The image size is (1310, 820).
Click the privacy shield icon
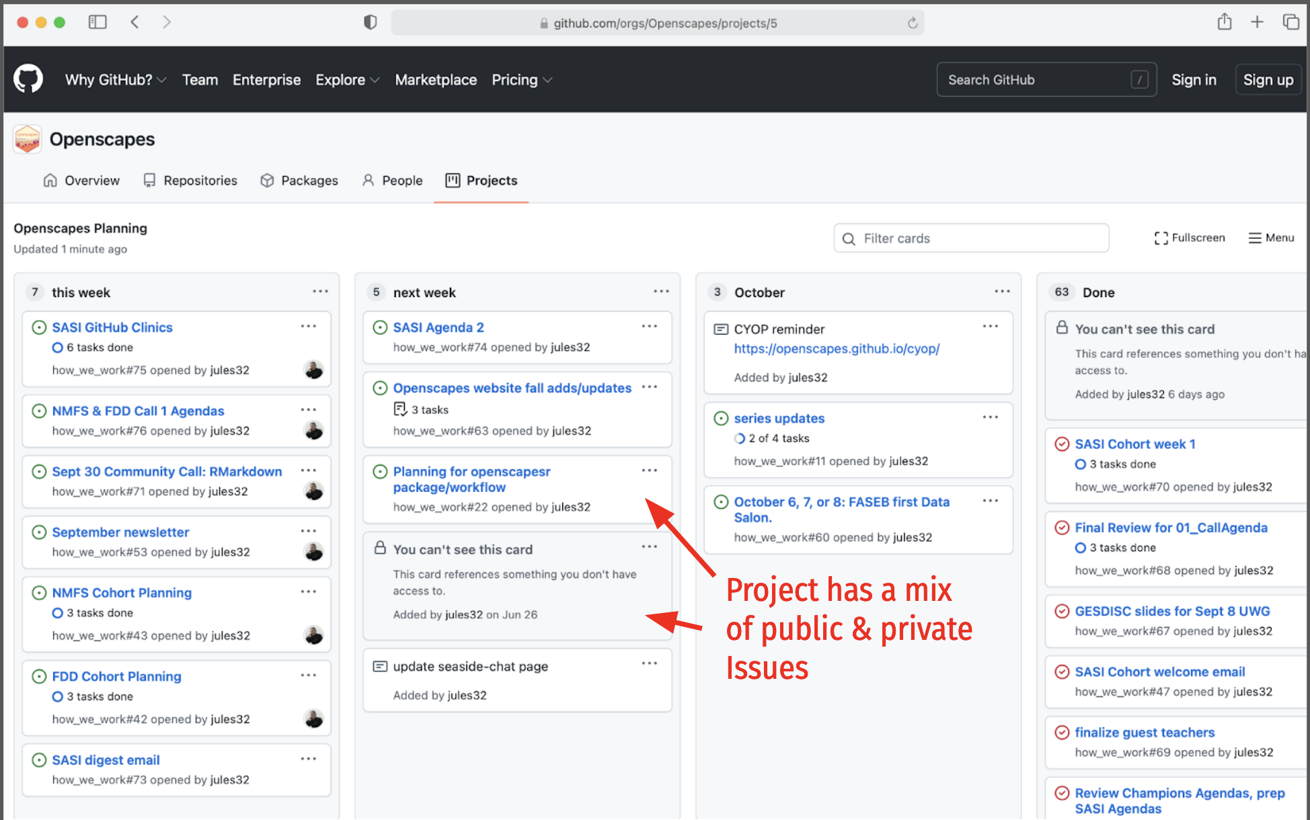pos(370,22)
